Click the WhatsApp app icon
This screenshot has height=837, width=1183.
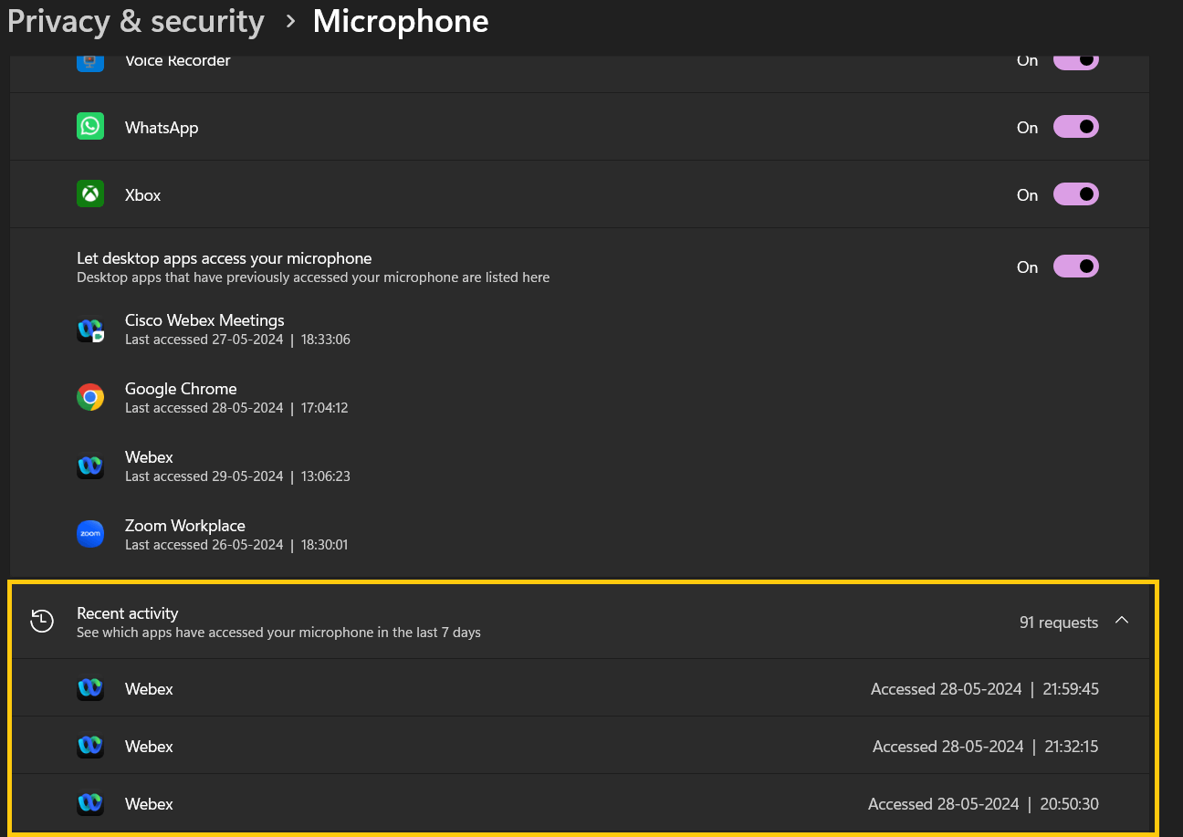point(90,127)
